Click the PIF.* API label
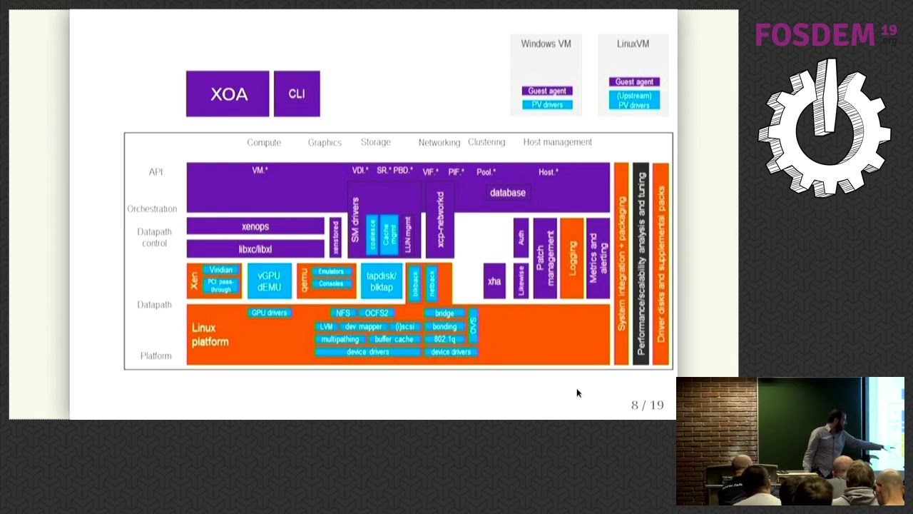 456,172
